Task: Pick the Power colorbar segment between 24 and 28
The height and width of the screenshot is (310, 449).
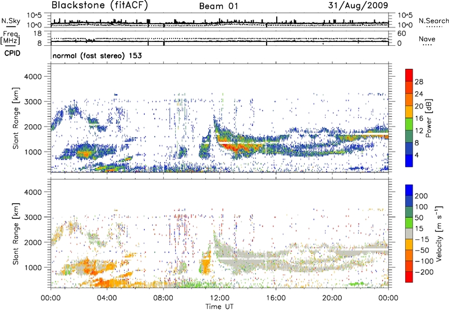Action: click(409, 87)
